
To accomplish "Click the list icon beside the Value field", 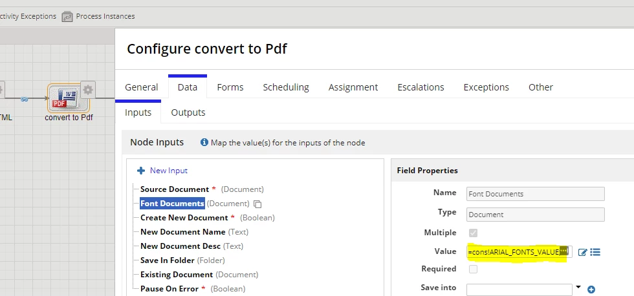I will click(595, 252).
